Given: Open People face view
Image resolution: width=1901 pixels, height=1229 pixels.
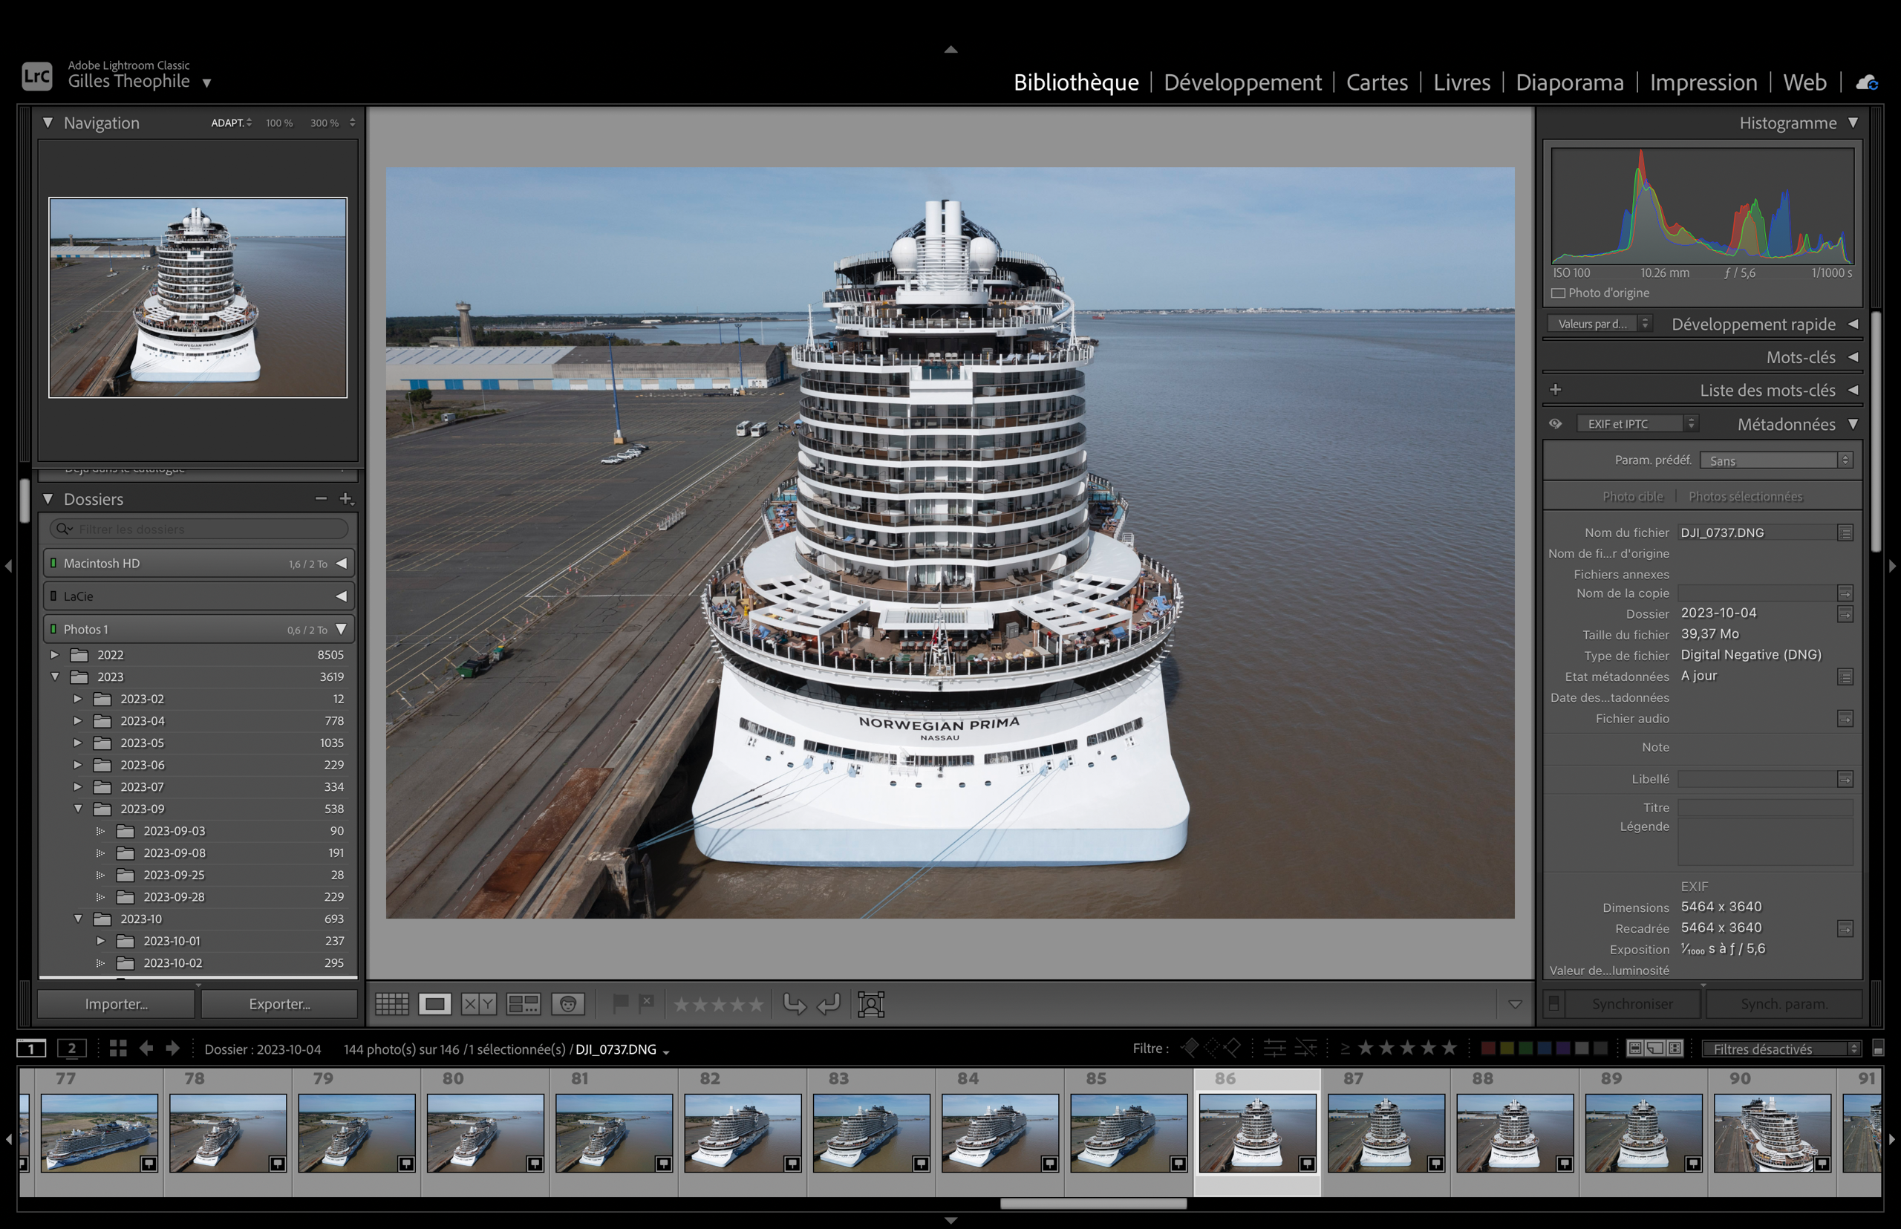Looking at the screenshot, I should (x=568, y=1004).
